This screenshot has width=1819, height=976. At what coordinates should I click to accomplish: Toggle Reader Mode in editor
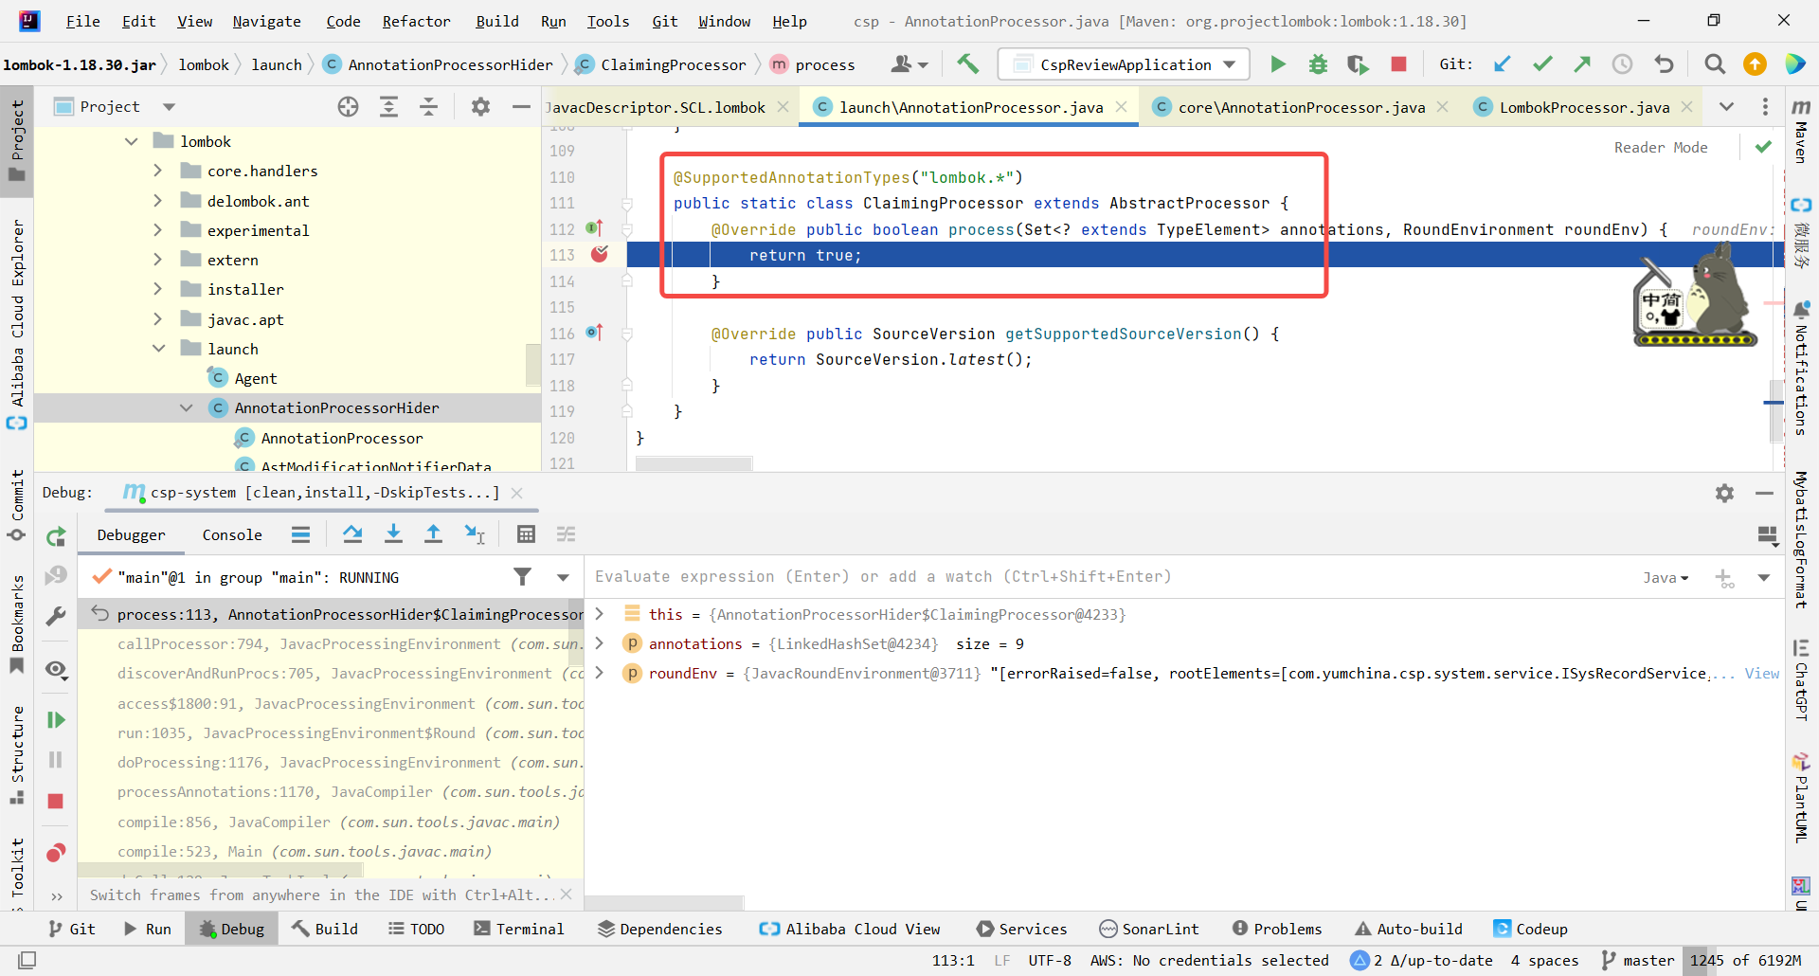pos(1661,148)
